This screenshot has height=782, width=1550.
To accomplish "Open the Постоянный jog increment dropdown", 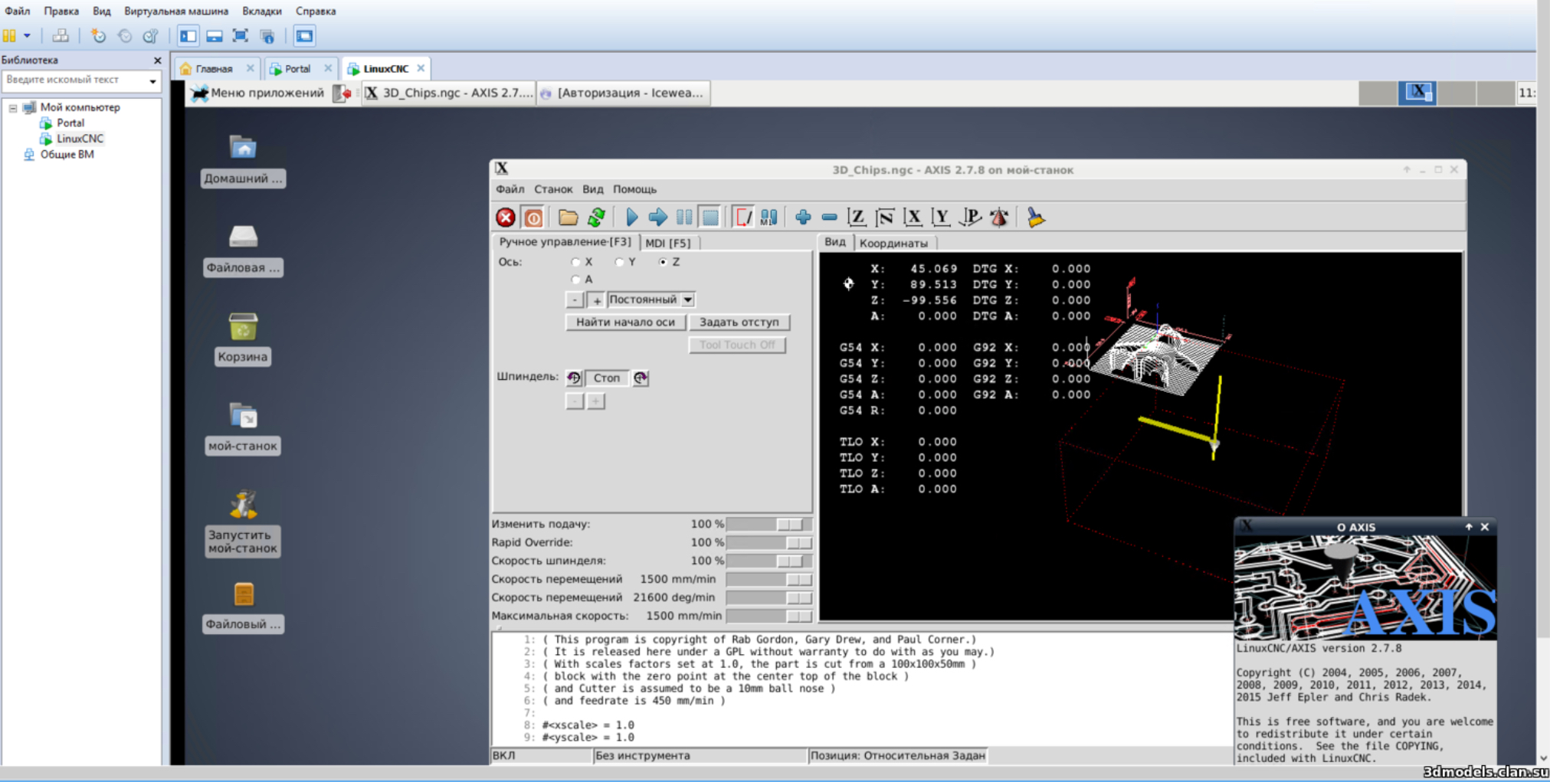I will click(x=687, y=299).
